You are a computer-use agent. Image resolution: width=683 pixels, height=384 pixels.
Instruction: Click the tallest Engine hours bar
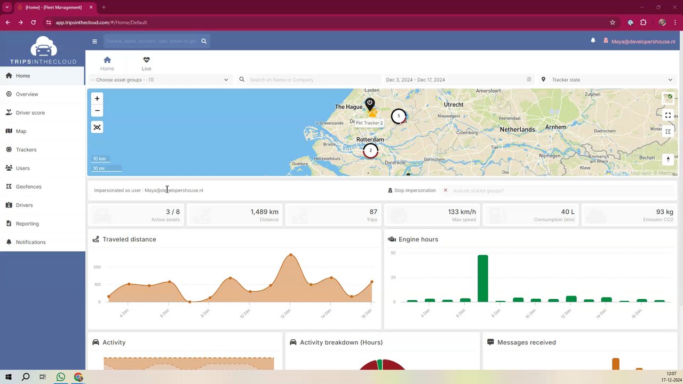(483, 278)
